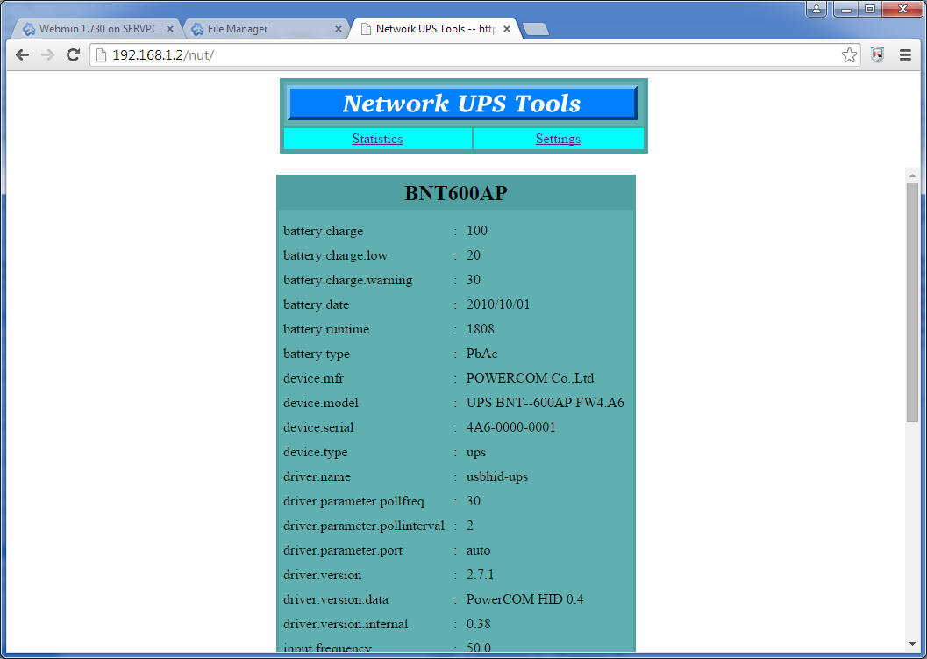Click the device.model label
The height and width of the screenshot is (659, 927).
320,403
